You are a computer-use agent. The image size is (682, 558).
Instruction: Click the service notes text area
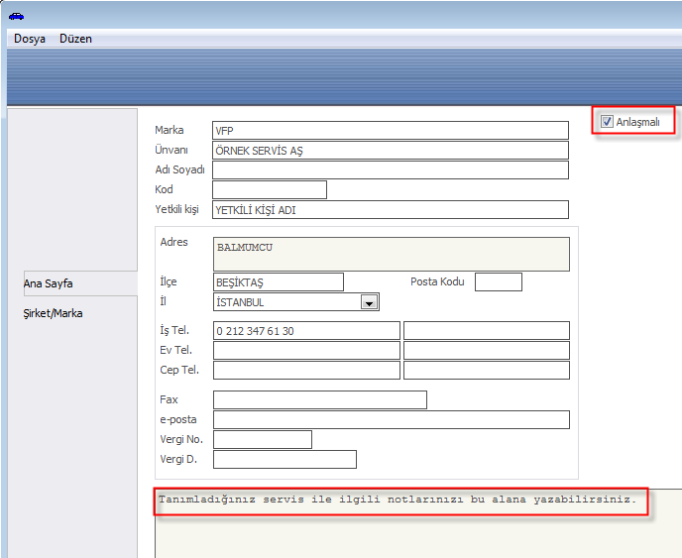tap(416, 525)
